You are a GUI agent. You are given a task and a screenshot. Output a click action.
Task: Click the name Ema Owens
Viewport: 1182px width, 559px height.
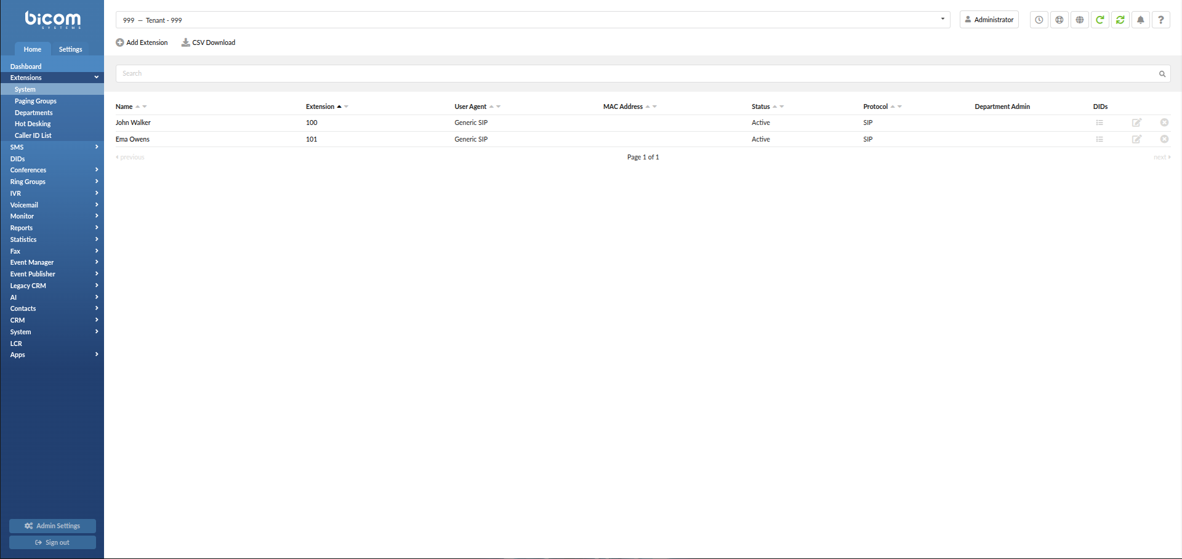[x=132, y=139]
